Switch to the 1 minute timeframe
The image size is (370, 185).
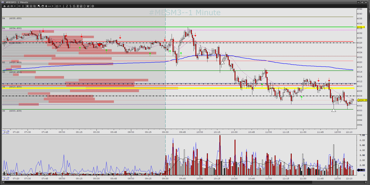coord(63,6)
